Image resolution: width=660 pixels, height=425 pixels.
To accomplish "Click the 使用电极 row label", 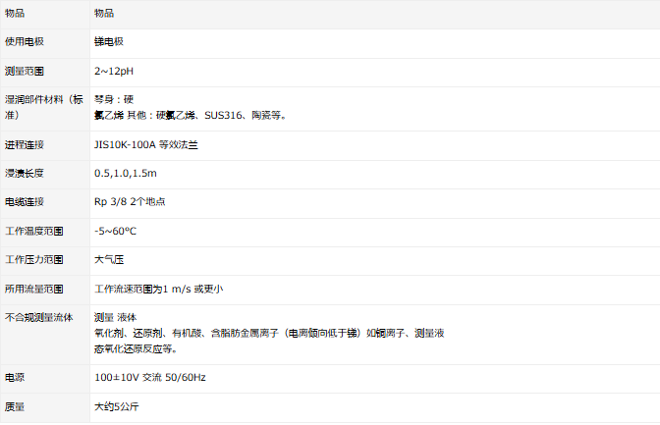I will click(25, 41).
